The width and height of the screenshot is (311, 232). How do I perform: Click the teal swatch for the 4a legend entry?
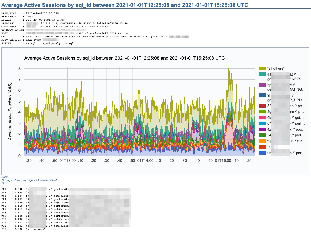pyautogui.click(x=262, y=74)
